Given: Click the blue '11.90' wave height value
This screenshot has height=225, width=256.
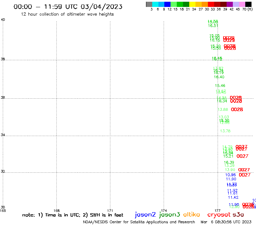Looking at the screenshot, I should coord(231,179).
